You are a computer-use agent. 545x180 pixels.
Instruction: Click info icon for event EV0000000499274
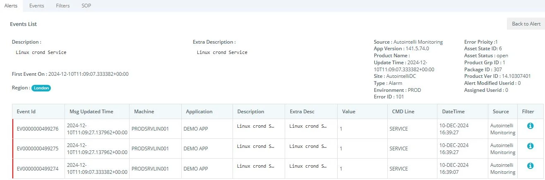530,166
